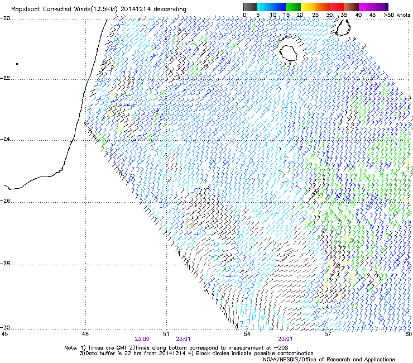The width and height of the screenshot is (413, 363).
Task: Click the NOAA/NESDIS Office of Research credit line
Action: click(329, 360)
